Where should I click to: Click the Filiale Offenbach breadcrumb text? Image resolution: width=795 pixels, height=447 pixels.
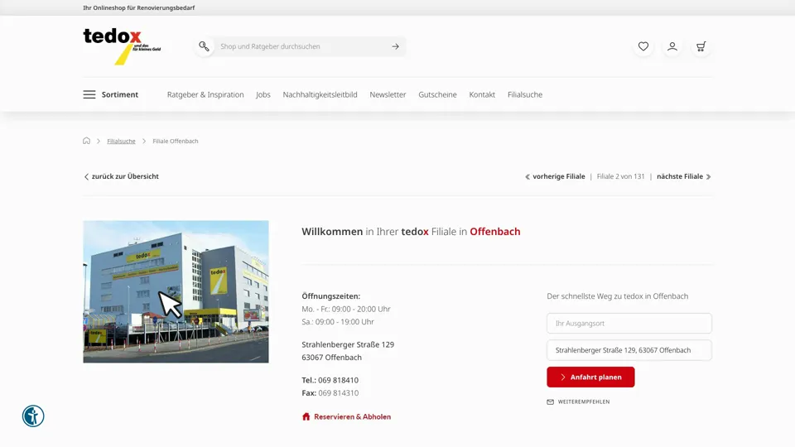pyautogui.click(x=176, y=141)
